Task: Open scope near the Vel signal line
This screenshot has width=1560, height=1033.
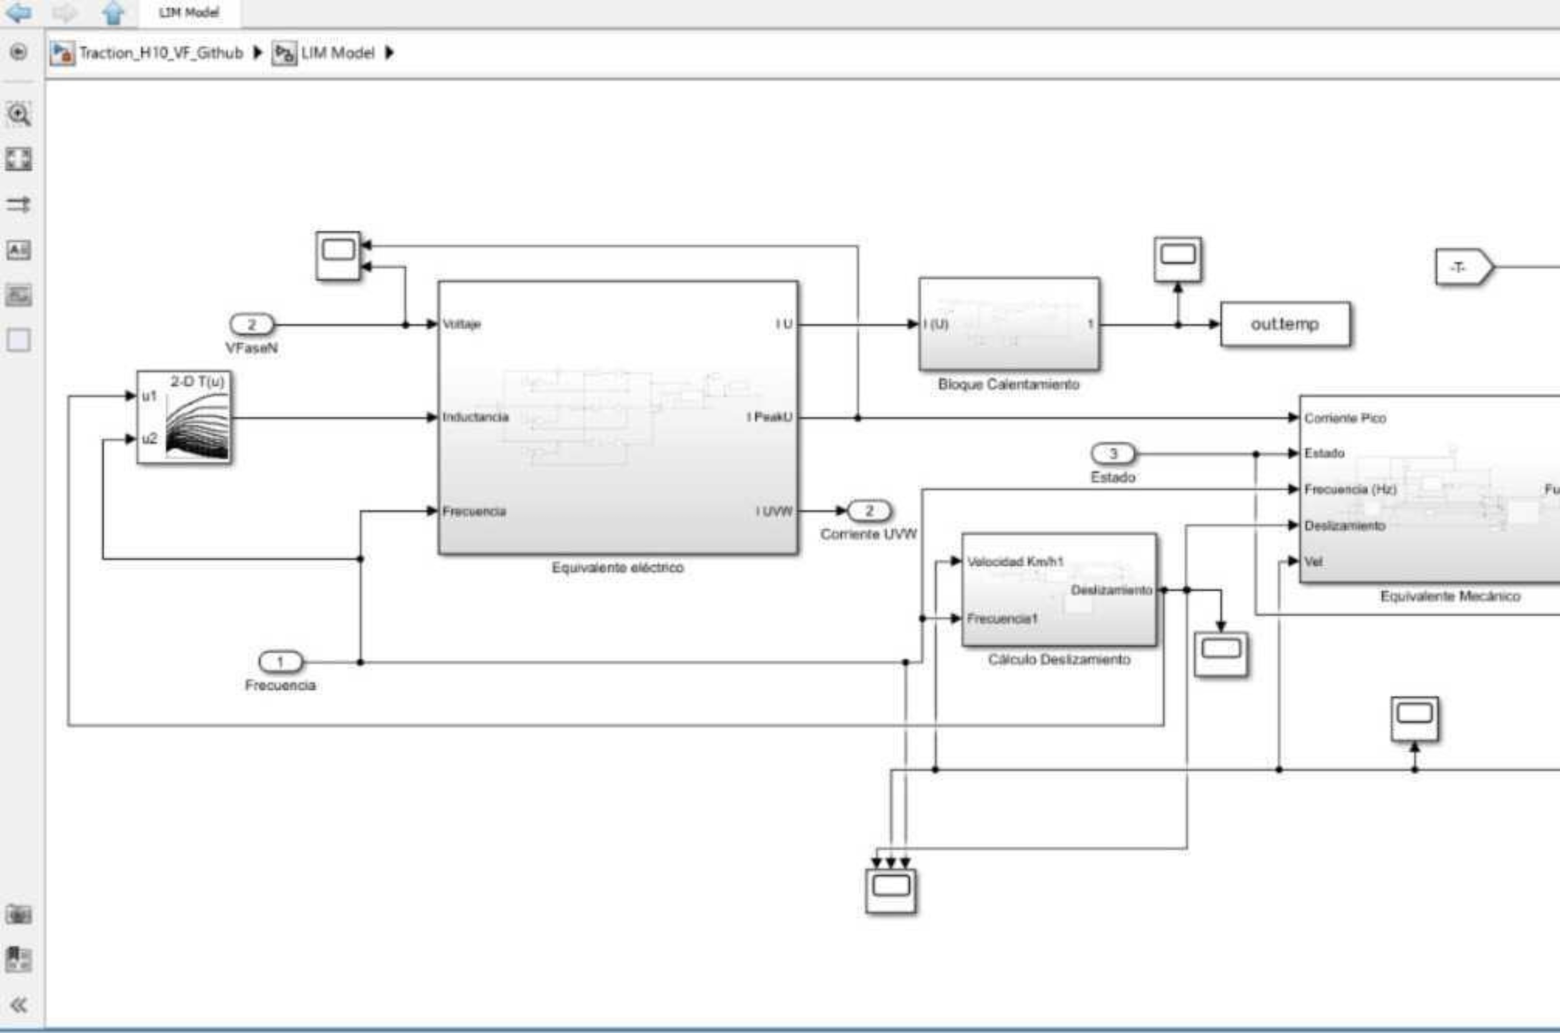Action: (x=1415, y=719)
